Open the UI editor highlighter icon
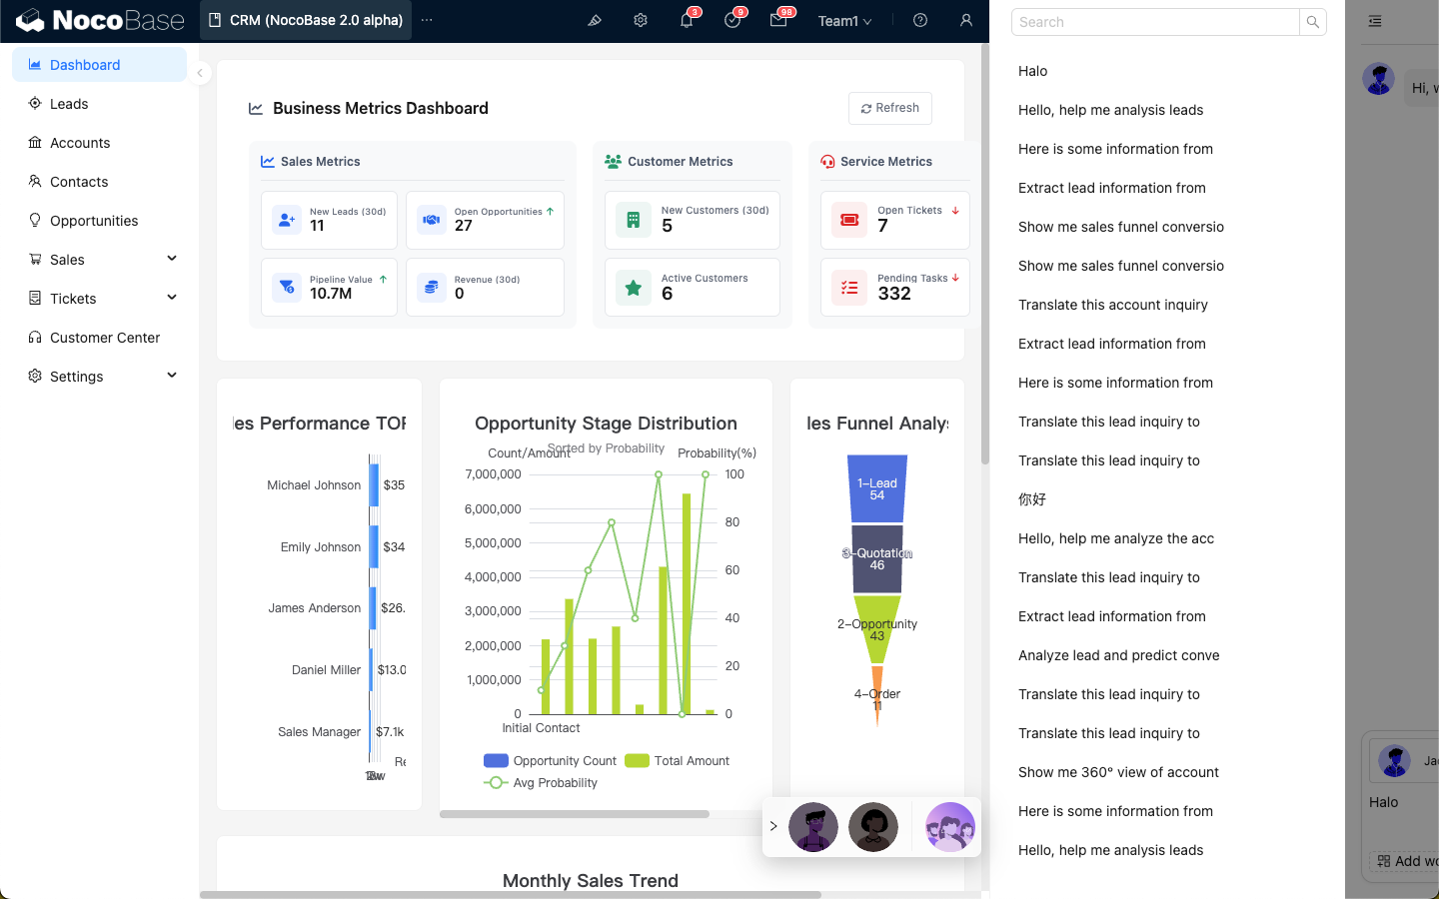The image size is (1439, 899). click(595, 21)
